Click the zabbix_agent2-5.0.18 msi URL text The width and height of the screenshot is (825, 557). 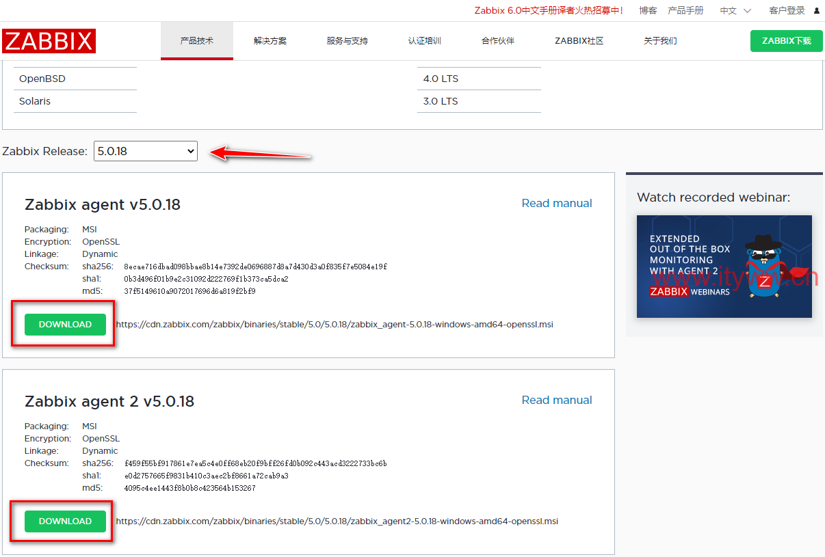[x=337, y=521]
